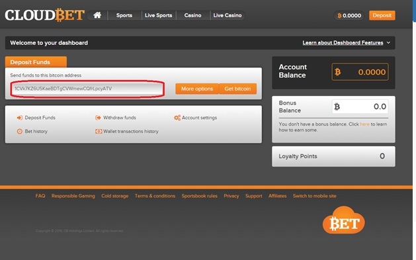This screenshot has height=260, width=416.
Task: Open the Bet history link
Action: (36, 132)
